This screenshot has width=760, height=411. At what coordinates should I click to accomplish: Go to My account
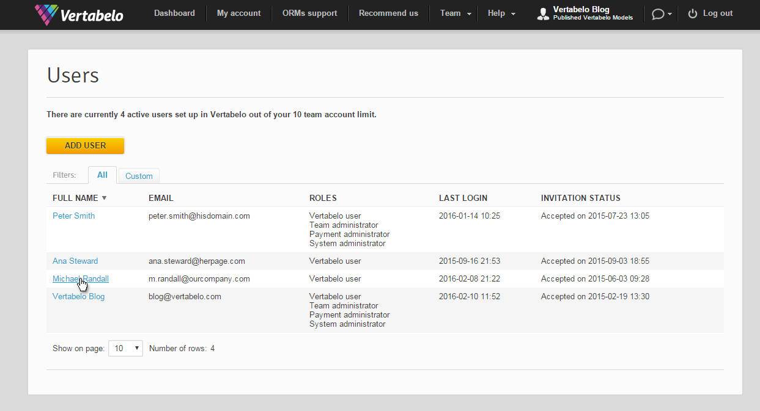(239, 13)
